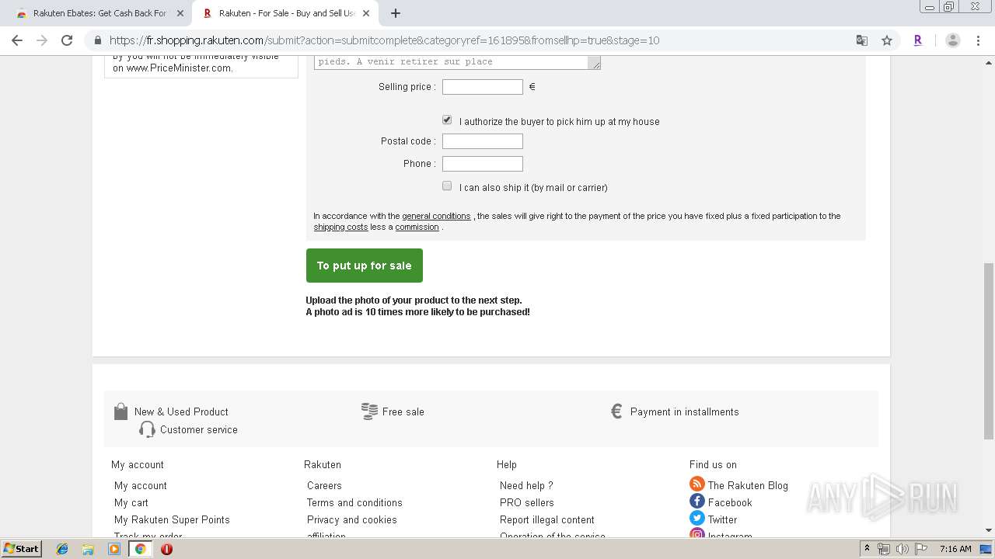Check the 'I can also ship it' checkbox

click(x=447, y=186)
